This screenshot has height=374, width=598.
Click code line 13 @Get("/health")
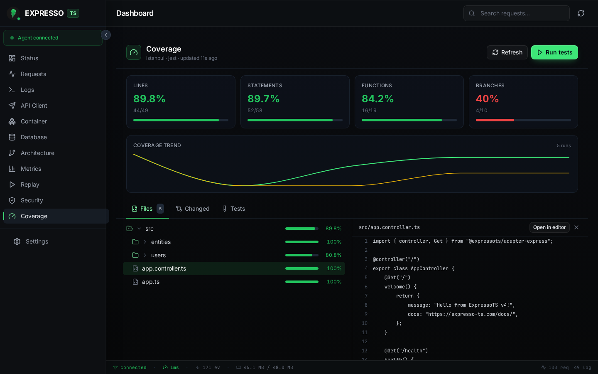pos(406,351)
